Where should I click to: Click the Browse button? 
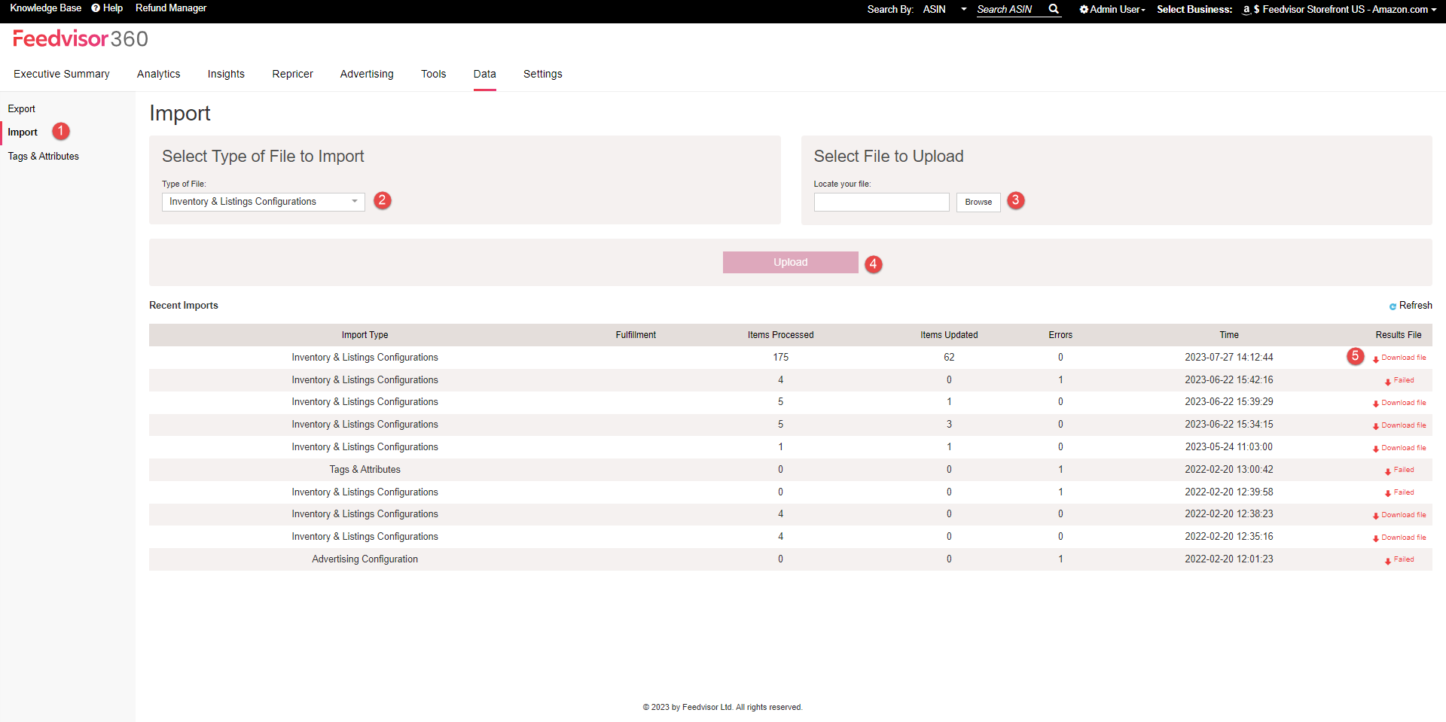[x=978, y=202]
